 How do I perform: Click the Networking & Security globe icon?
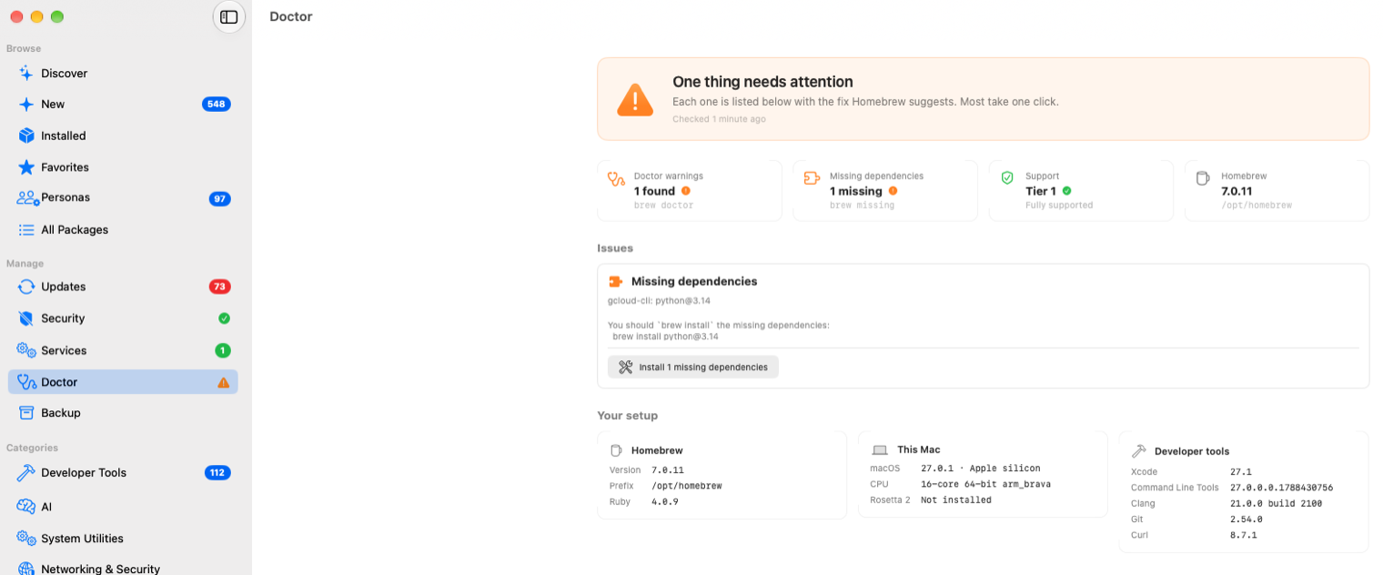tap(26, 569)
